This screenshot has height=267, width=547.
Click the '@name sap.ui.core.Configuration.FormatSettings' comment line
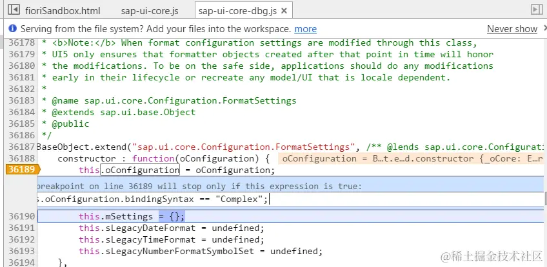[174, 100]
